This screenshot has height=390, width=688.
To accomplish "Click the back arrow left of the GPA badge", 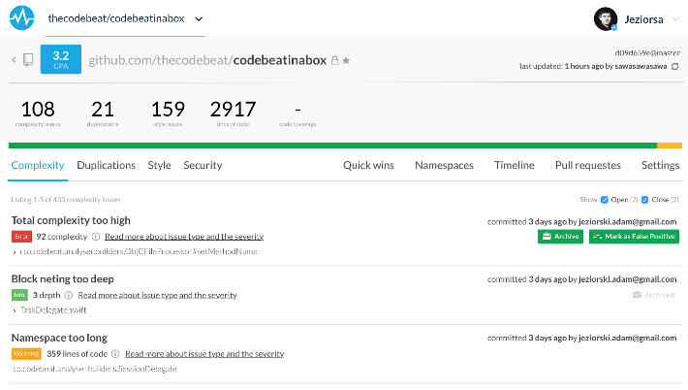I will (15, 60).
